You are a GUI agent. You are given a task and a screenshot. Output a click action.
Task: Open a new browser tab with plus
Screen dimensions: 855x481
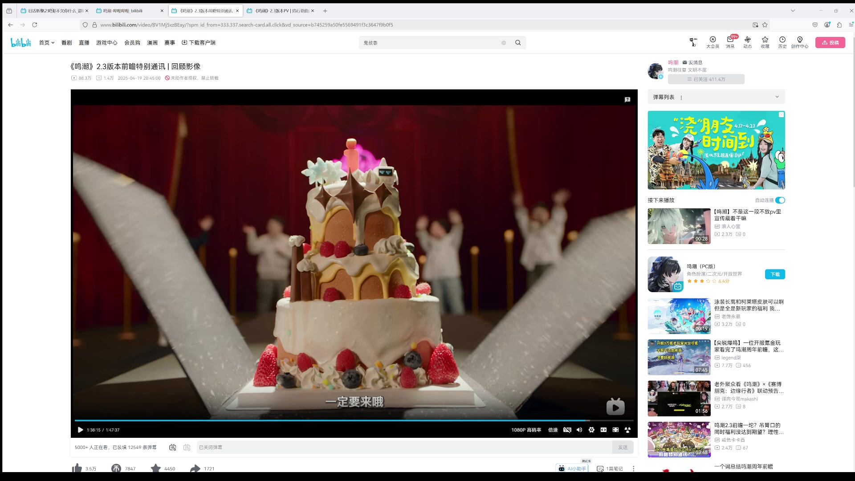[x=325, y=11]
